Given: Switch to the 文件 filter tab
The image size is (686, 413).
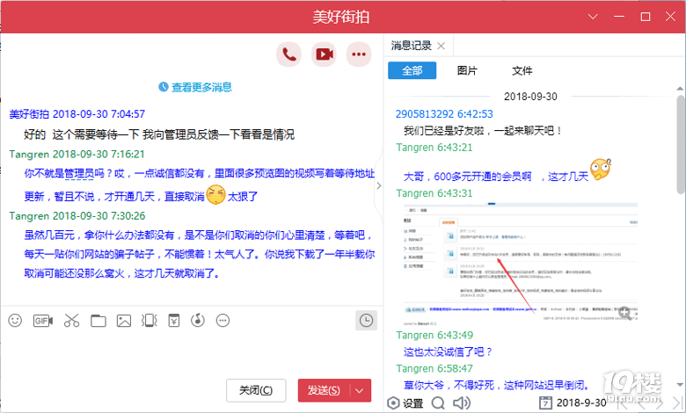Looking at the screenshot, I should (x=522, y=71).
